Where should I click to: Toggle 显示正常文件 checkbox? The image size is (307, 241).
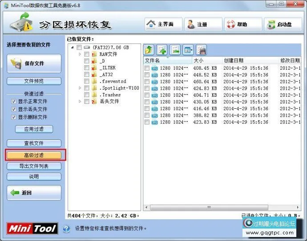[13, 101]
